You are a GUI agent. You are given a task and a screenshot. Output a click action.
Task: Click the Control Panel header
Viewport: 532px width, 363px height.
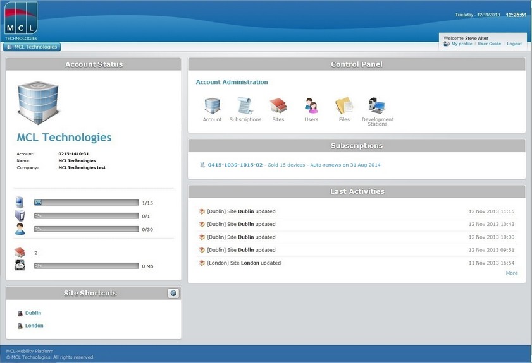[357, 64]
